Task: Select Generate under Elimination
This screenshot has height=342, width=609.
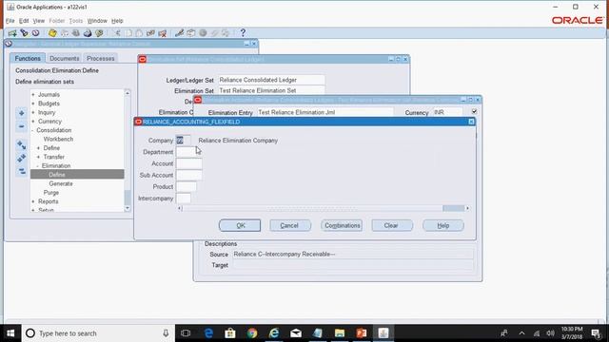Action: [x=61, y=183]
